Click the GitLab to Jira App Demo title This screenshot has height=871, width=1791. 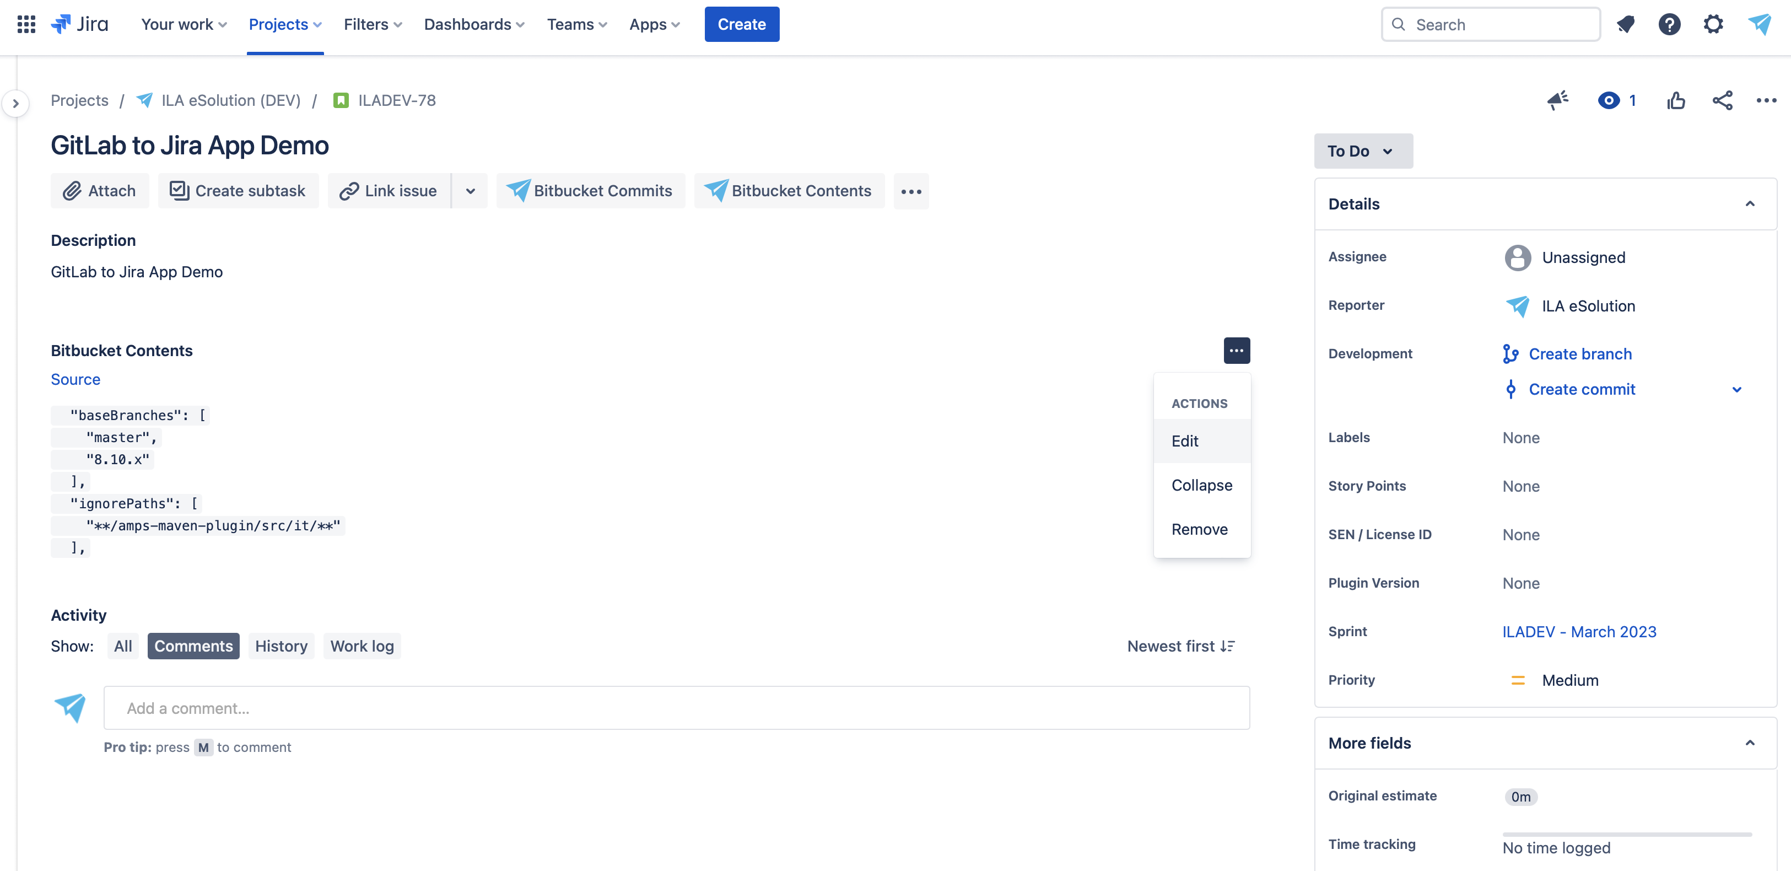click(x=189, y=146)
